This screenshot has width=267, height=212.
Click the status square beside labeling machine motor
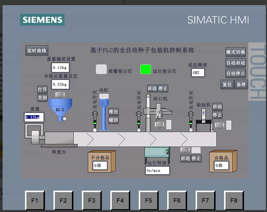(229, 125)
